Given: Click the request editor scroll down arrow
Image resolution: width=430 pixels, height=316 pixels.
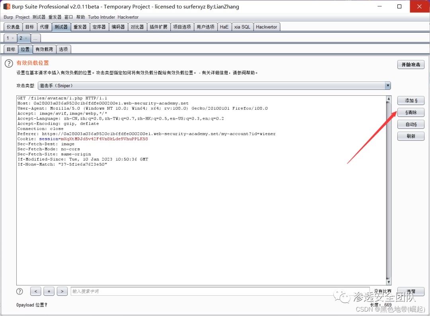Looking at the screenshot, I should (x=389, y=282).
